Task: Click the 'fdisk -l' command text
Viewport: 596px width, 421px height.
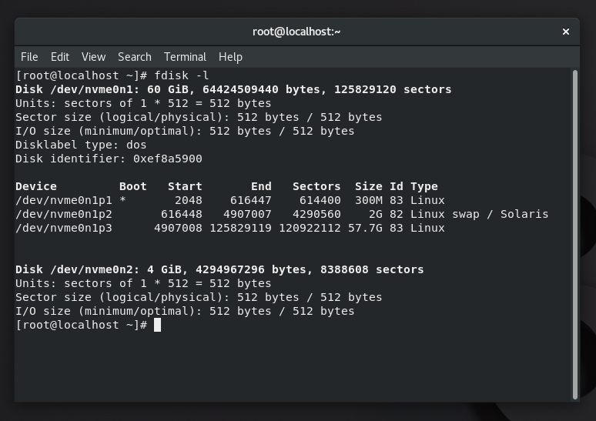Action: tap(182, 75)
